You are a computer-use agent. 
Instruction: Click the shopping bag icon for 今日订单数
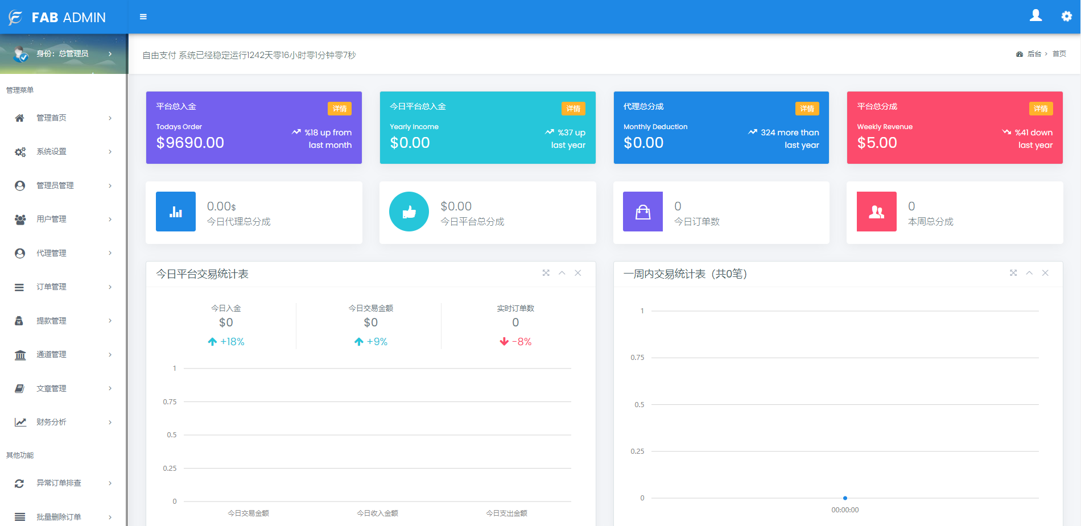coord(643,212)
